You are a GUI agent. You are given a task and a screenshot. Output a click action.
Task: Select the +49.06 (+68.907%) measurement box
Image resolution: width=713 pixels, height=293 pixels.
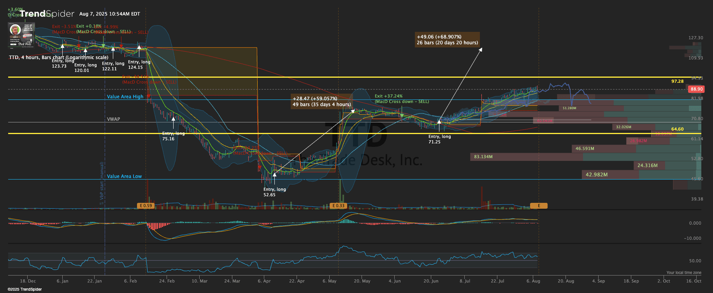[447, 40]
